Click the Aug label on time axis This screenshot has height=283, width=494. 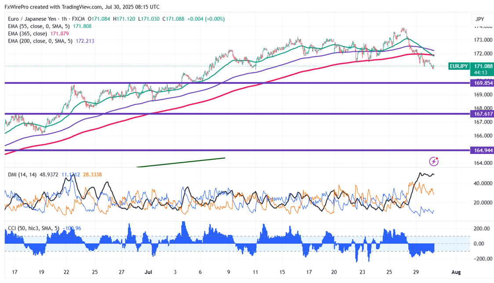[456, 272]
